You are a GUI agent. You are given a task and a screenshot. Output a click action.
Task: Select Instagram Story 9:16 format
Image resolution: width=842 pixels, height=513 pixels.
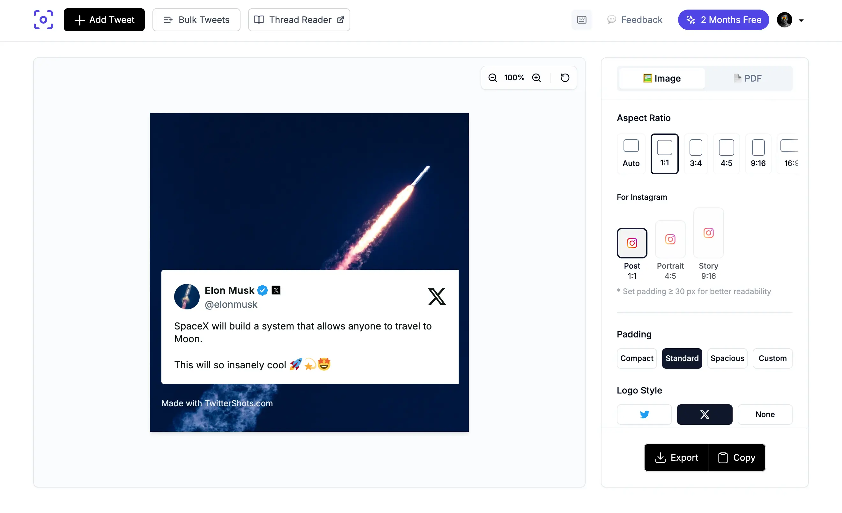point(708,233)
